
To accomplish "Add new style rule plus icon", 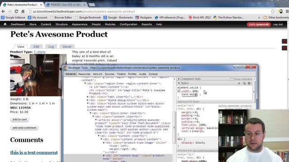I will (x=239, y=83).
